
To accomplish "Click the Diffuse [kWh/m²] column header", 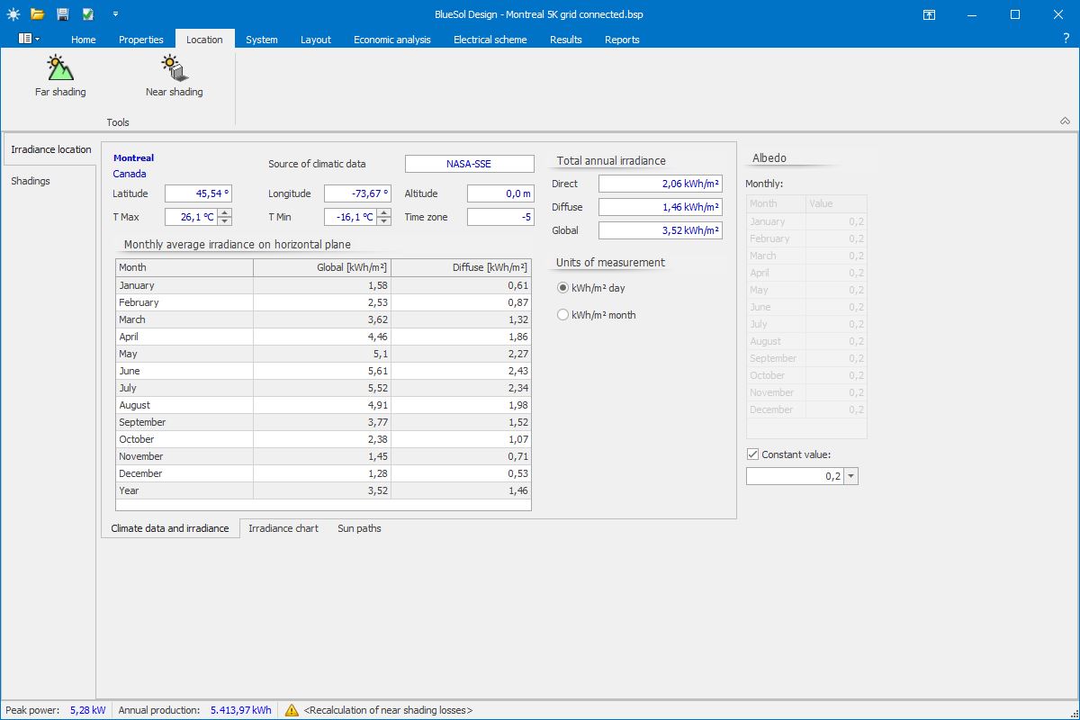I will click(462, 267).
